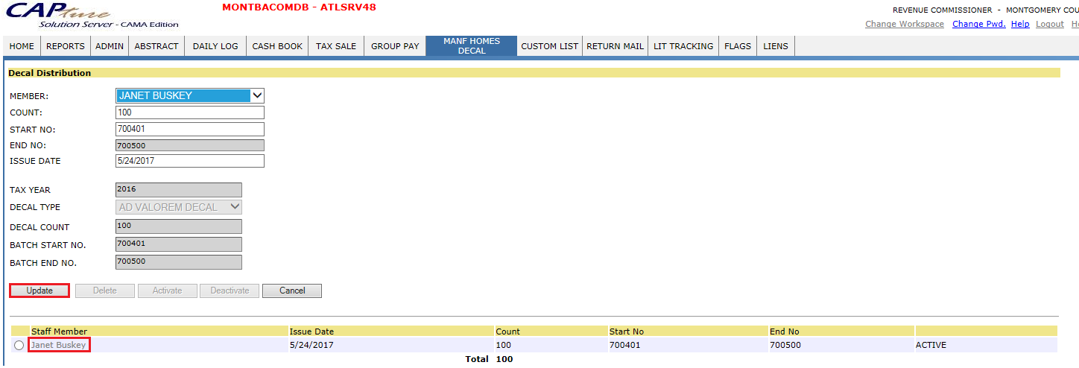Click the ISSUE DATE field
1079x368 pixels.
tap(190, 161)
